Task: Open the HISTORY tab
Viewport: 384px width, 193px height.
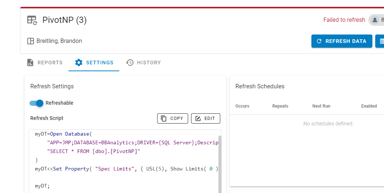Action: tap(143, 63)
